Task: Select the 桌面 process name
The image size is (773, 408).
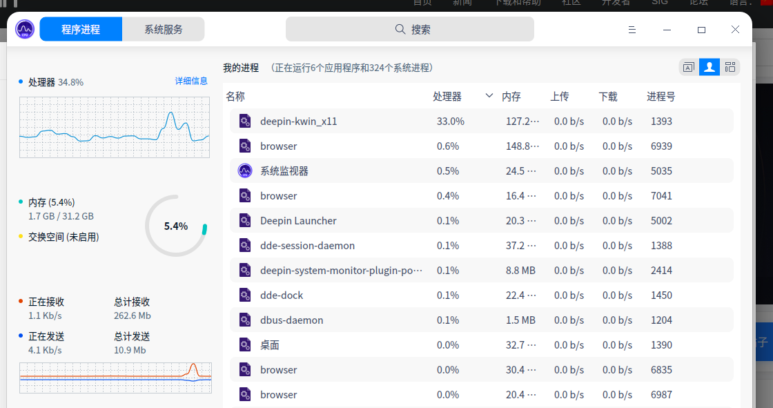Action: click(x=270, y=345)
